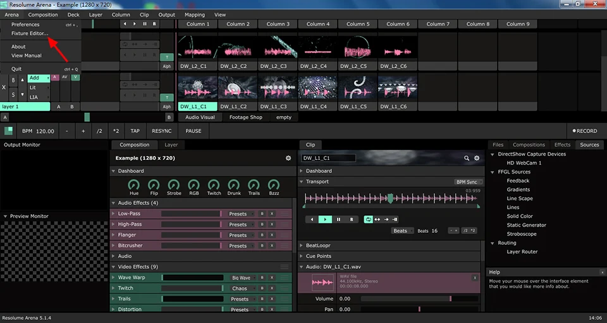The width and height of the screenshot is (607, 323).
Task: Play the clip backward in Transport
Action: (312, 220)
